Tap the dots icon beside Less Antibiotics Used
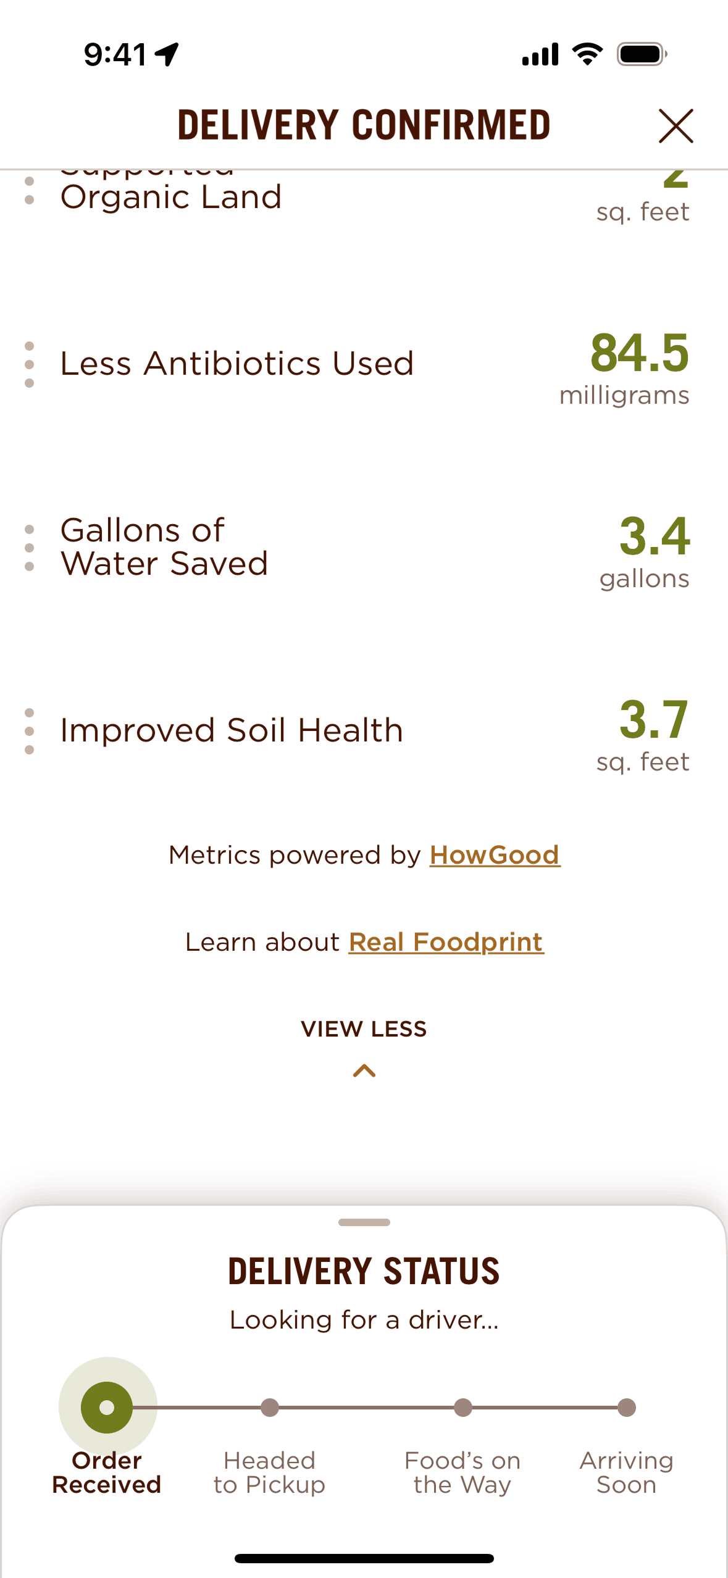 [29, 364]
